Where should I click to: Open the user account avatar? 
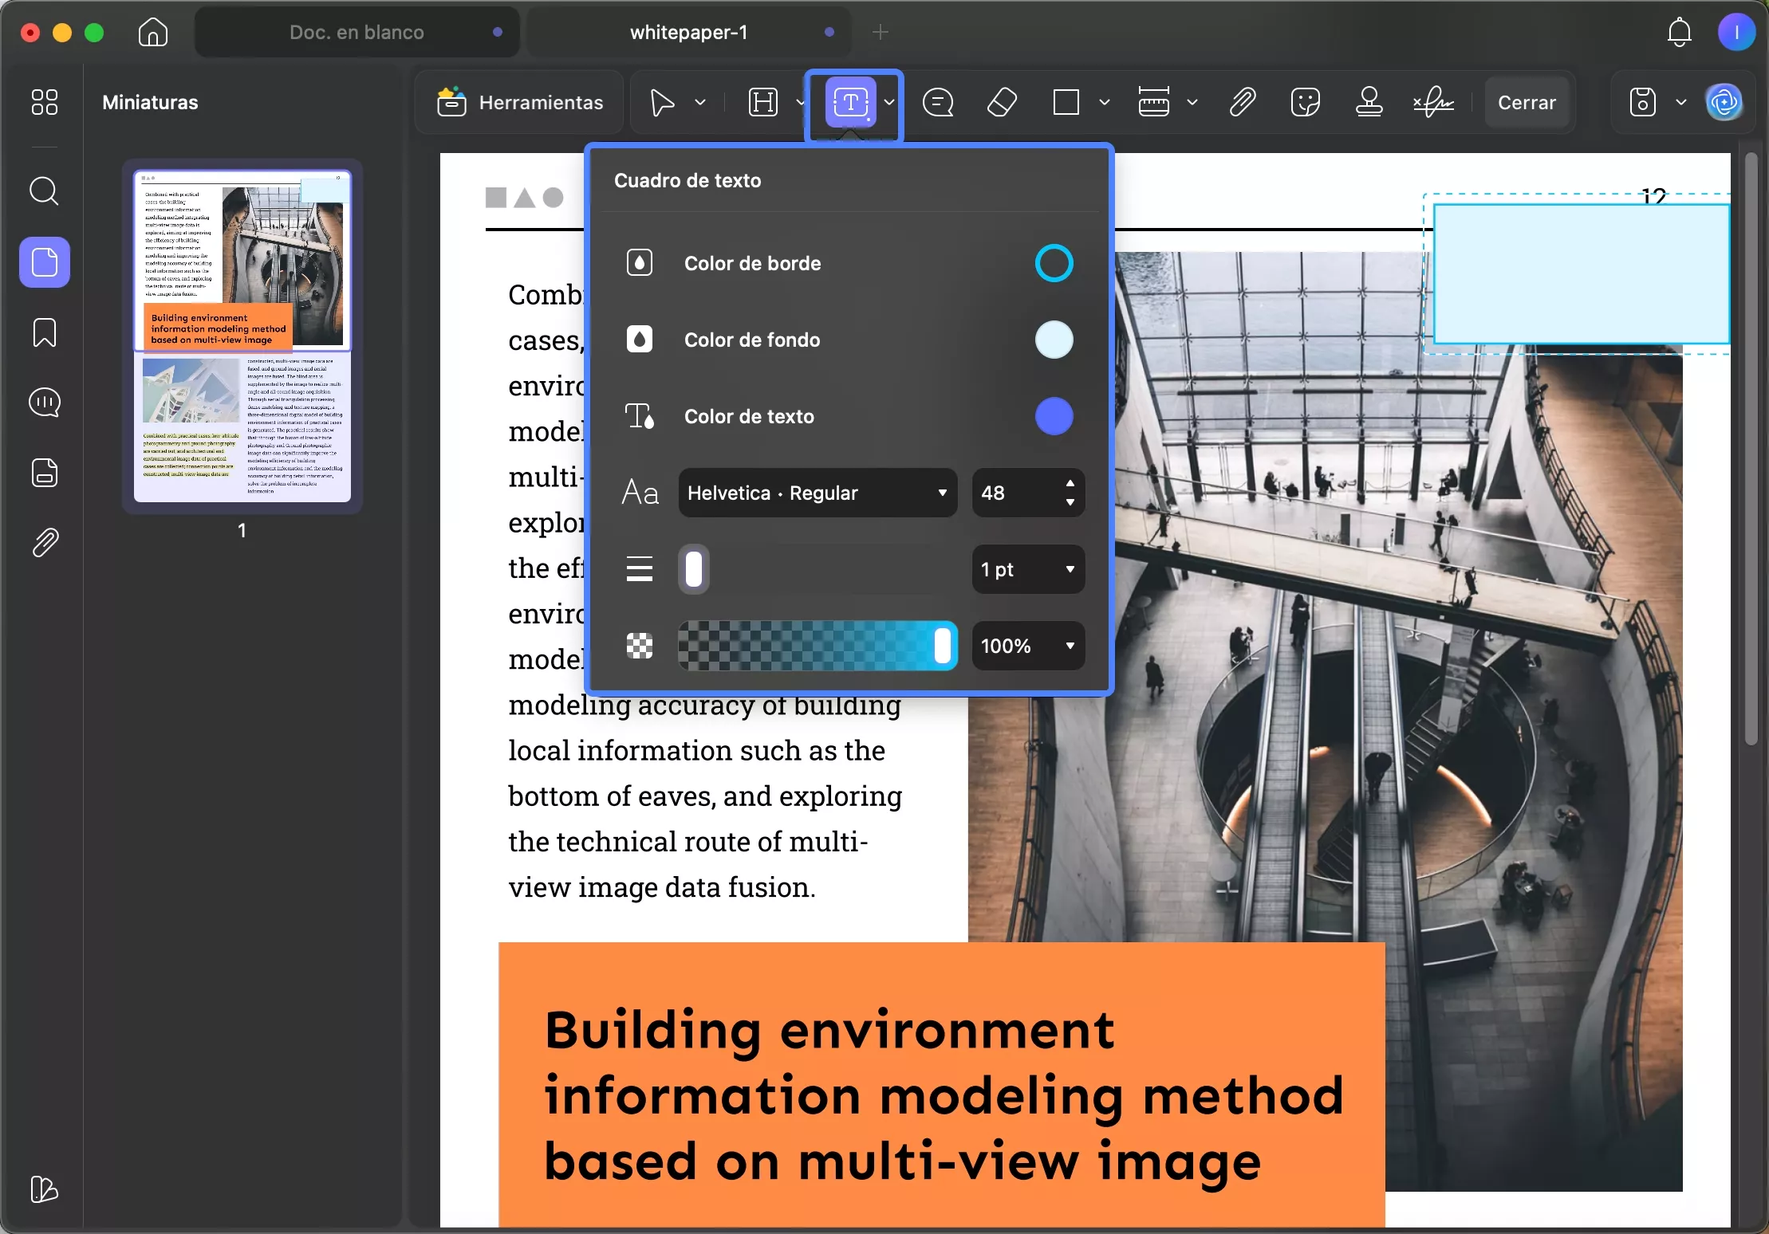(x=1736, y=33)
